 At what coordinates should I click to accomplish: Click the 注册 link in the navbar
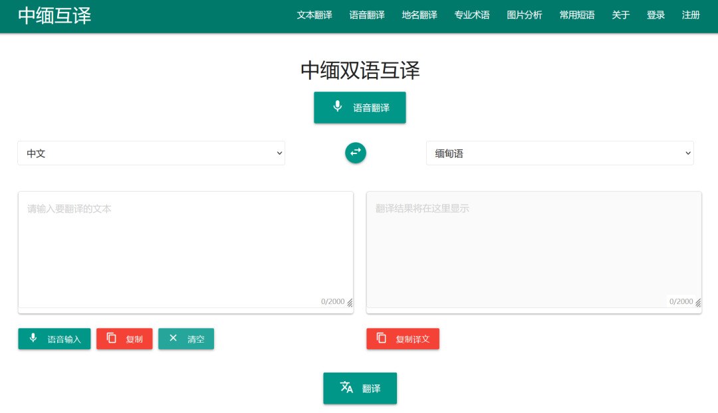point(691,15)
